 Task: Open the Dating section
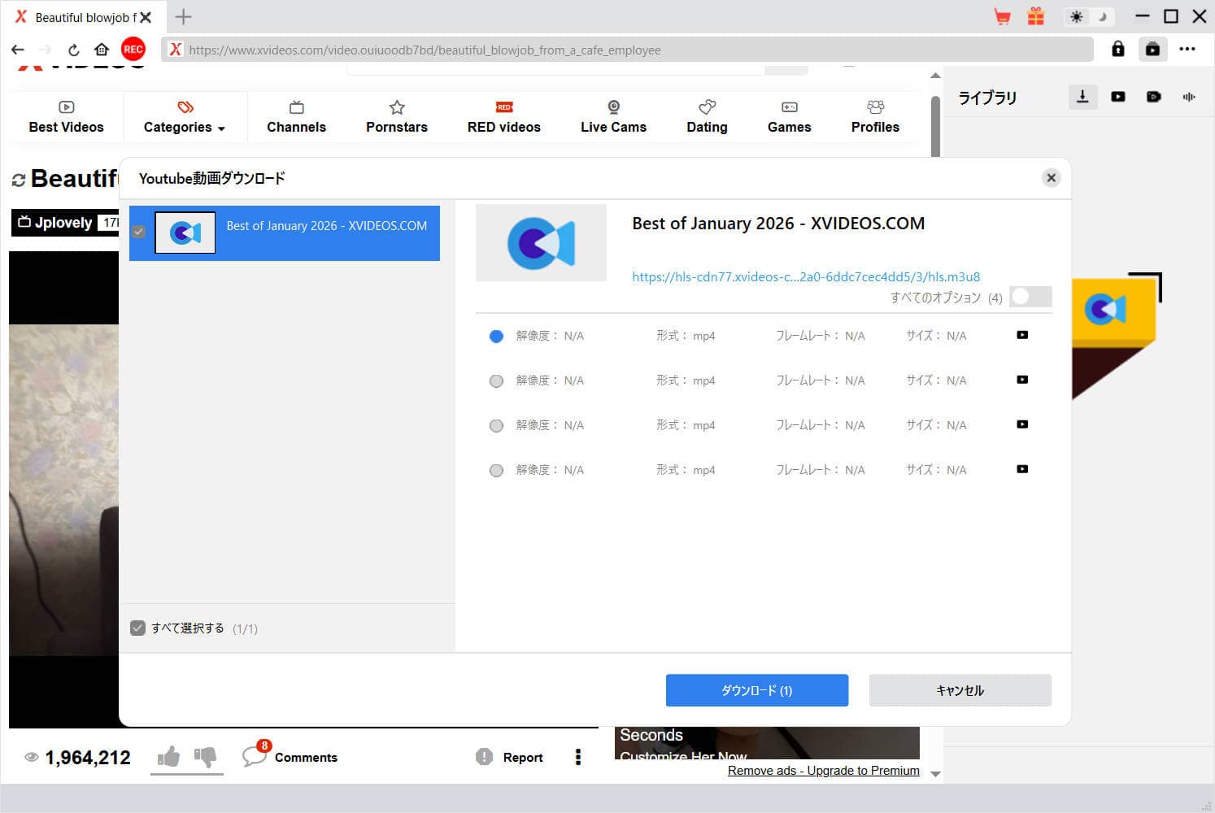pyautogui.click(x=707, y=117)
